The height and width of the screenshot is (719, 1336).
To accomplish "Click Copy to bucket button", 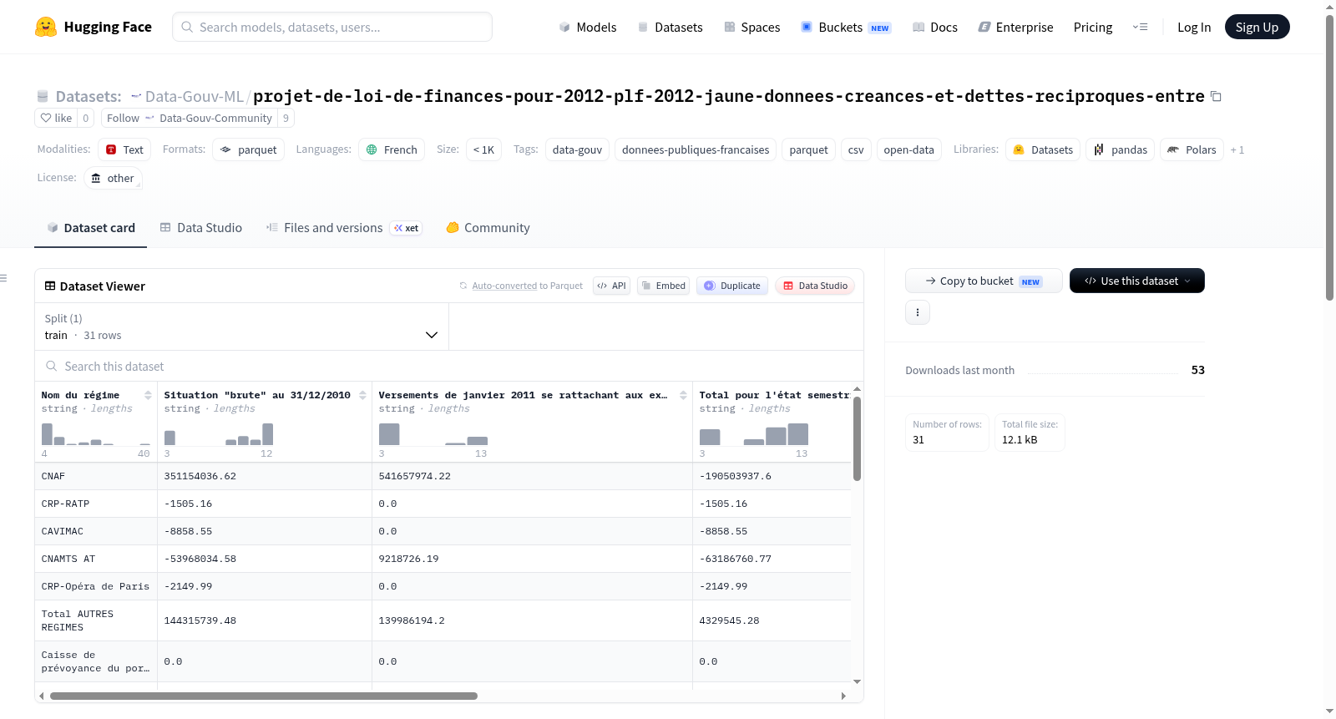I will coord(984,281).
